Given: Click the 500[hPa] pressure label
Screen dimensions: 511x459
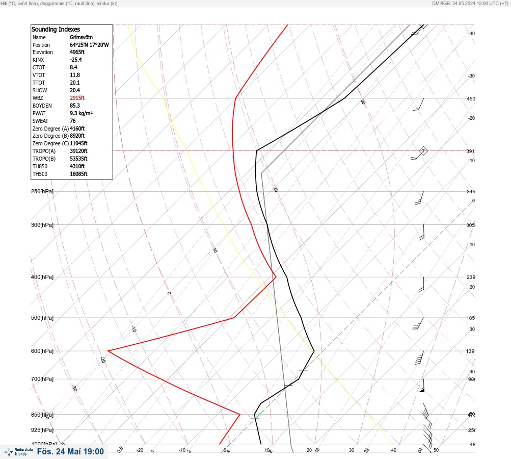Looking at the screenshot, I should pos(42,318).
